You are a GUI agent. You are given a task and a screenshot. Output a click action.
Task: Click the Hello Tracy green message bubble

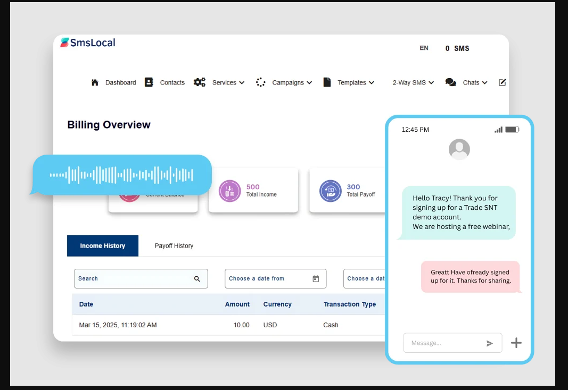click(457, 213)
